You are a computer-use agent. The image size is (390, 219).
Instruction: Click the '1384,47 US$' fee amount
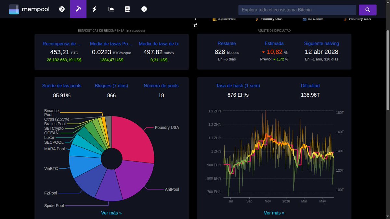(111, 60)
